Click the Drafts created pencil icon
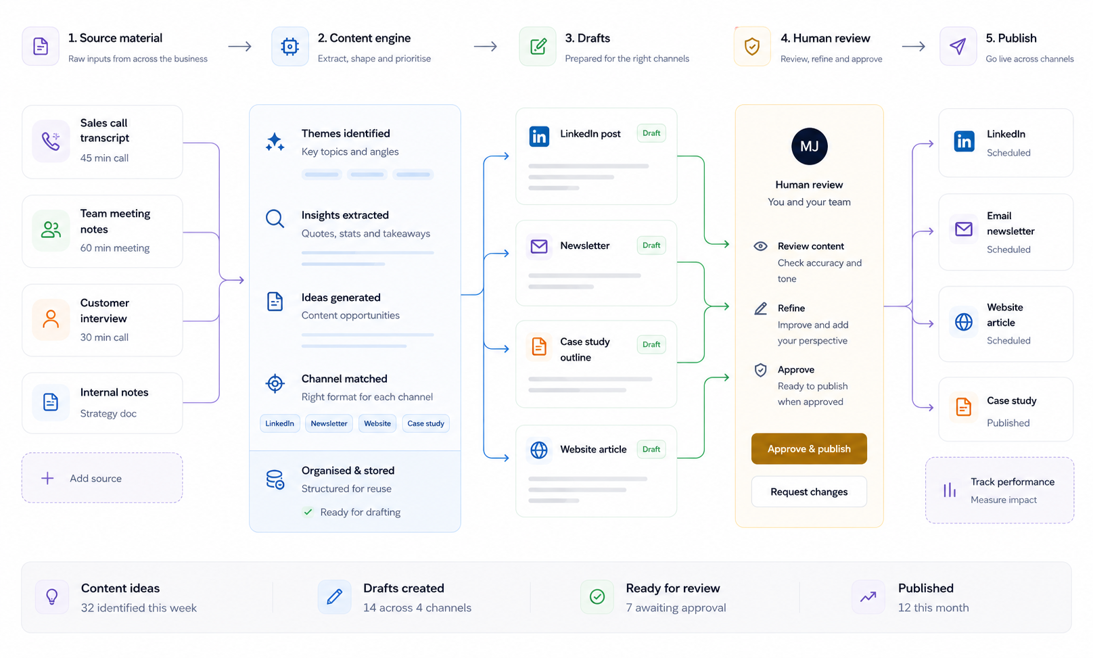Screen dimensions: 1093x658 334,596
